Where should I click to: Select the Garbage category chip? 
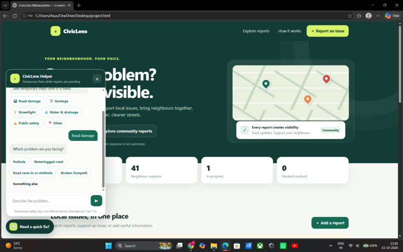click(59, 101)
